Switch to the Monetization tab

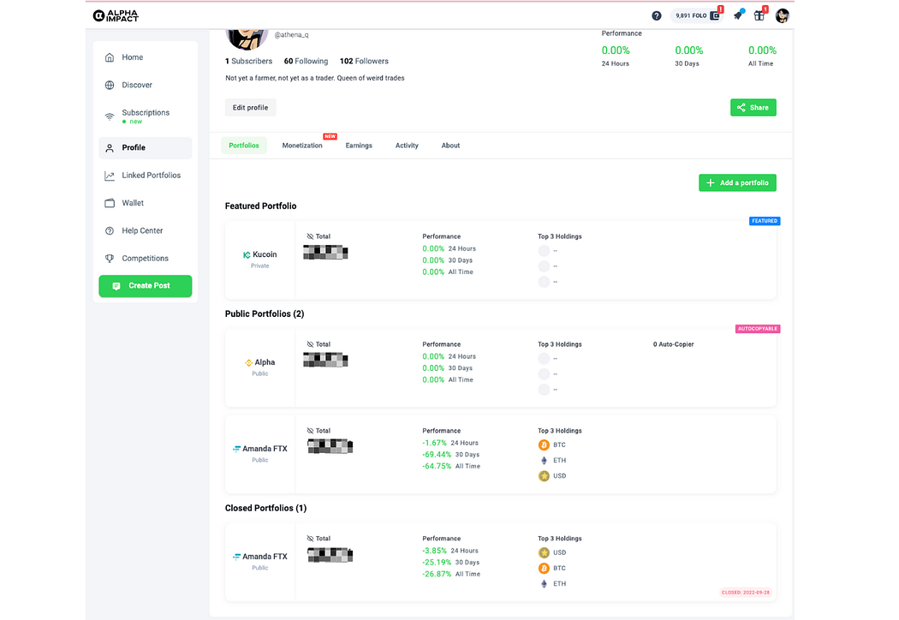click(x=302, y=146)
